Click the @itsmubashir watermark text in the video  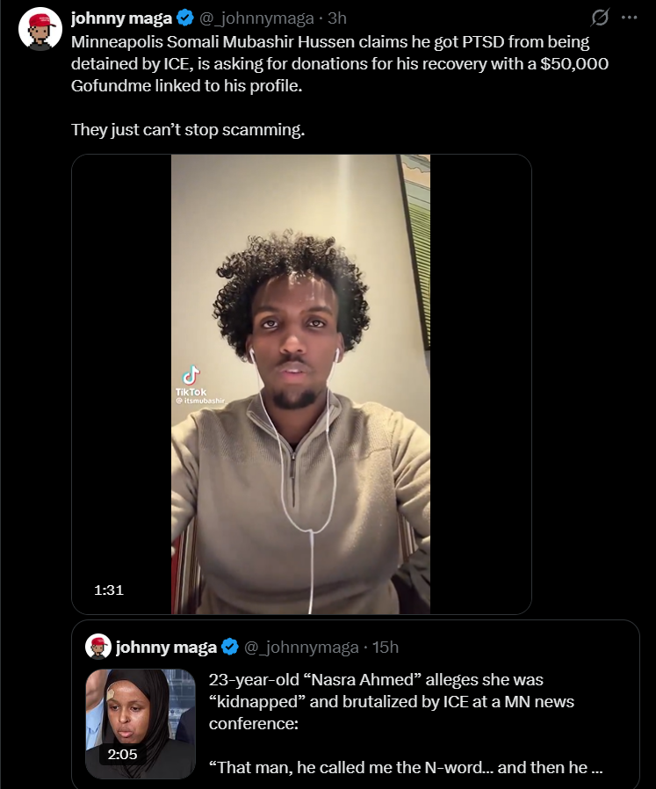(x=200, y=401)
